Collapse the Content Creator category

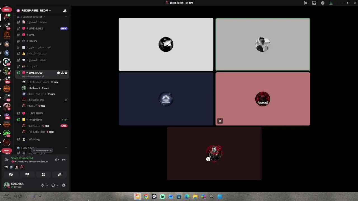pyautogui.click(x=32, y=17)
